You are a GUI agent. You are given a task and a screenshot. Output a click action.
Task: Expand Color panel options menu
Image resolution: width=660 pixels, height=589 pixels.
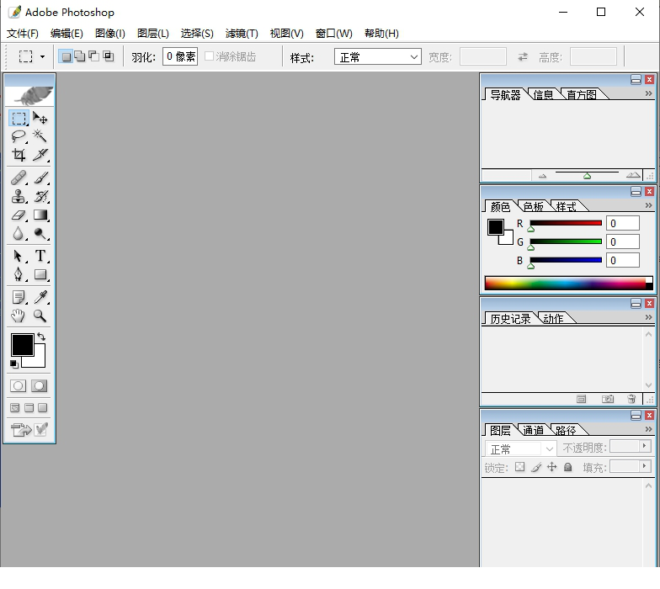pyautogui.click(x=648, y=205)
